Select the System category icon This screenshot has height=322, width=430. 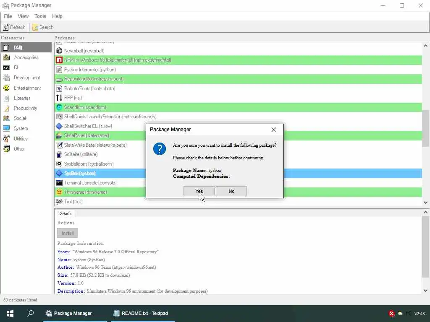click(6, 128)
